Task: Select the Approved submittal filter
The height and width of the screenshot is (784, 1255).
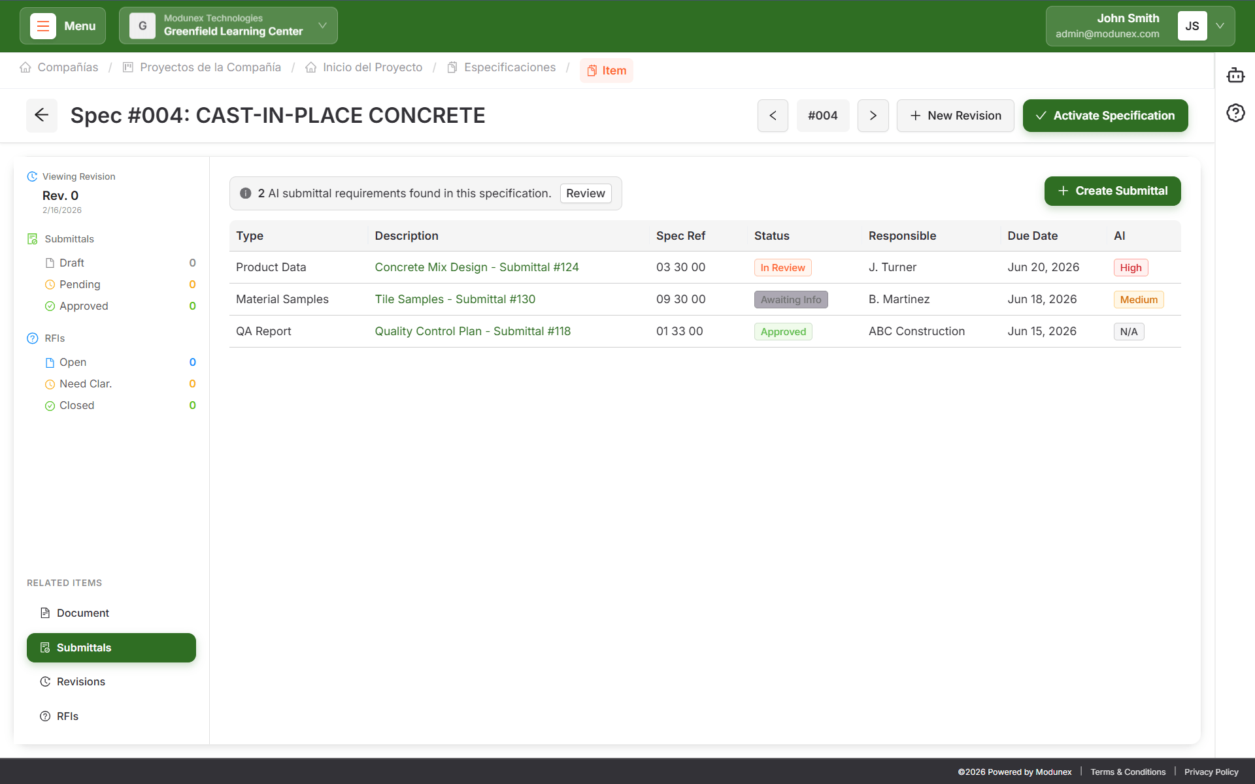Action: pos(83,306)
